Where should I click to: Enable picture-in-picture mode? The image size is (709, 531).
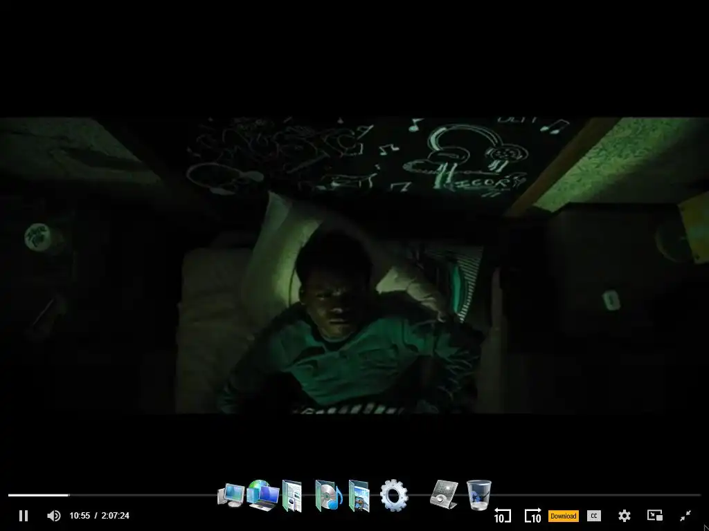click(655, 516)
